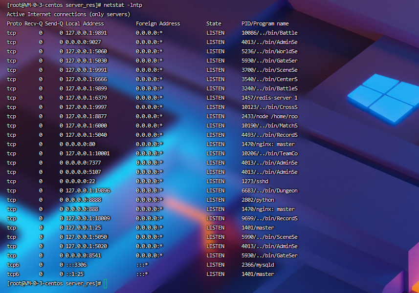This screenshot has height=293, width=419.
Task: Click the State column header
Action: (x=214, y=23)
